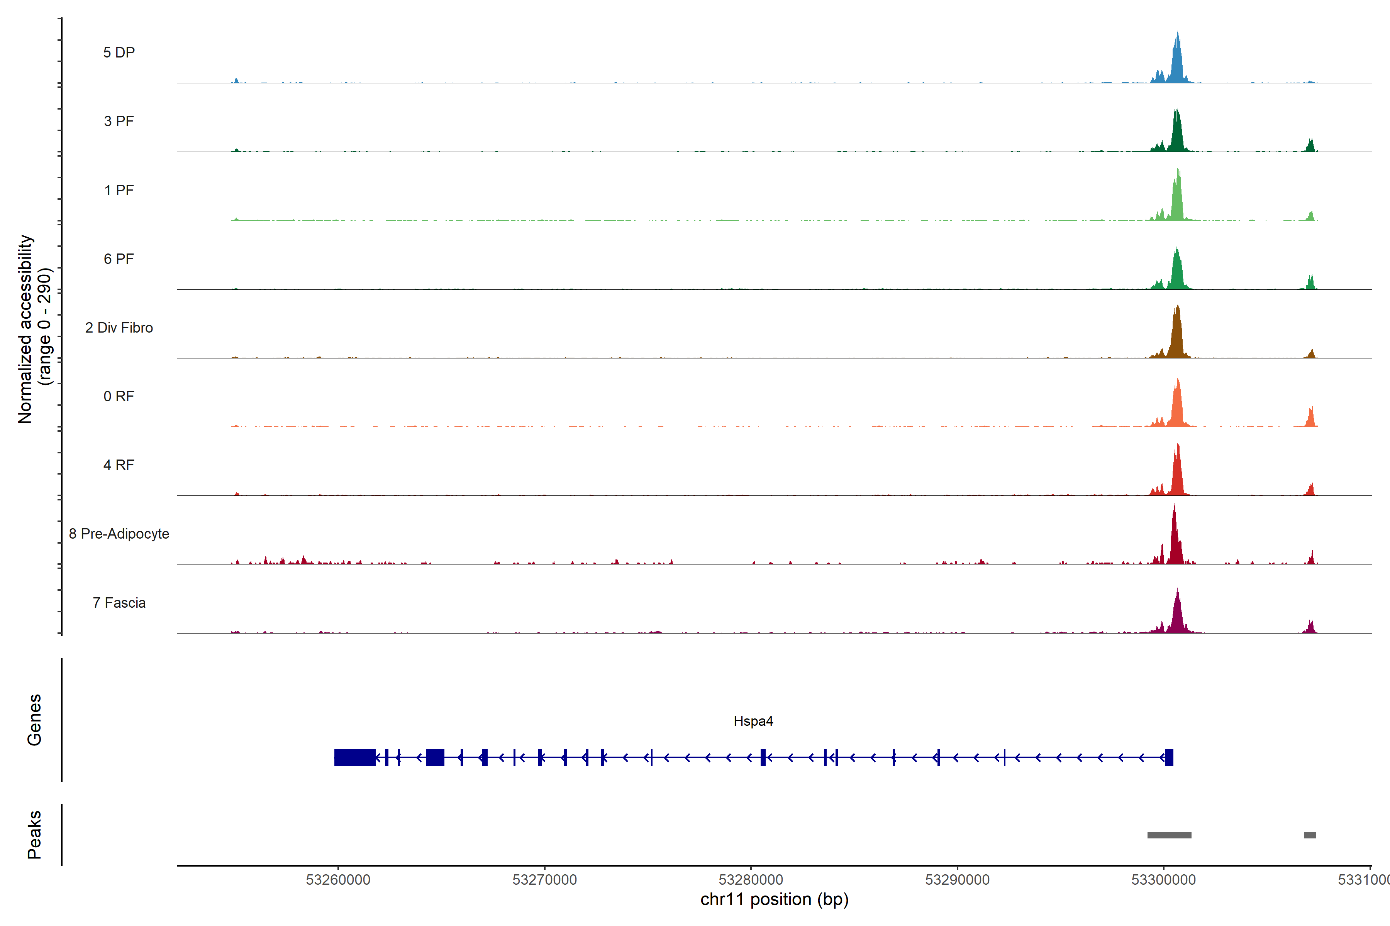Click the rightmost Hspa4 exon block

[x=1169, y=757]
